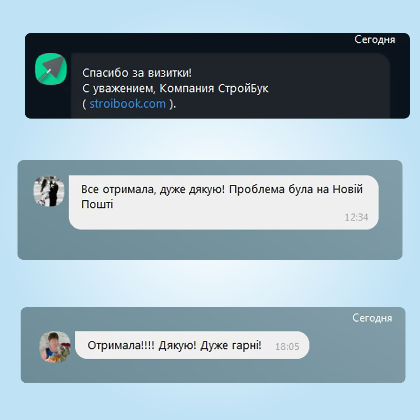Click the "Отримала!!!! Дякую! Дуже гарні!" message bubble
Viewport: 420px width, 420px height.
(192, 345)
